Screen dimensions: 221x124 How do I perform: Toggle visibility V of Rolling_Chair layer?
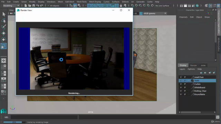click(181, 91)
